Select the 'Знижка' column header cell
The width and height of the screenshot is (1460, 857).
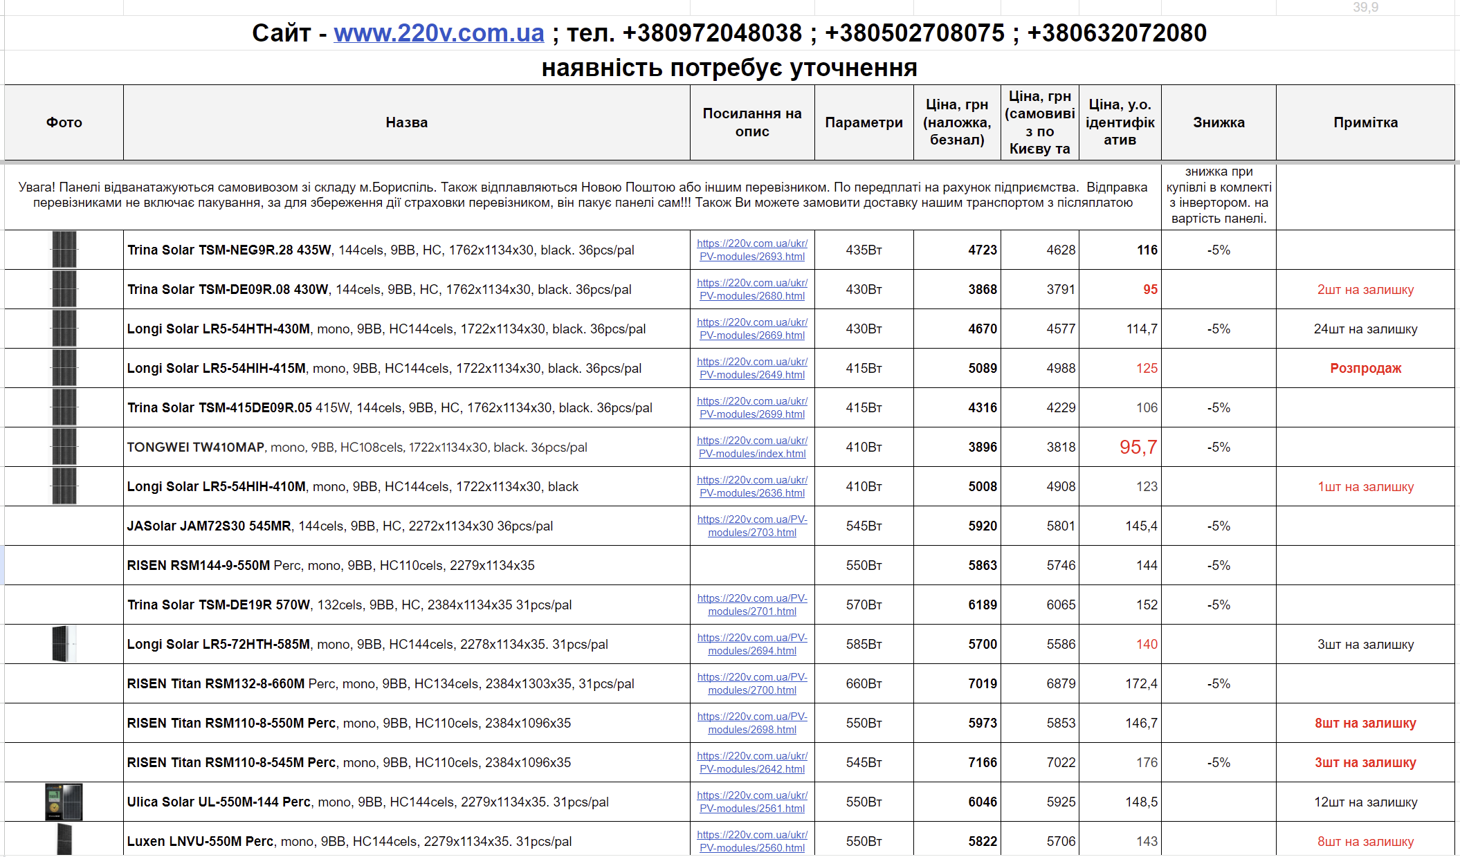[x=1219, y=122]
